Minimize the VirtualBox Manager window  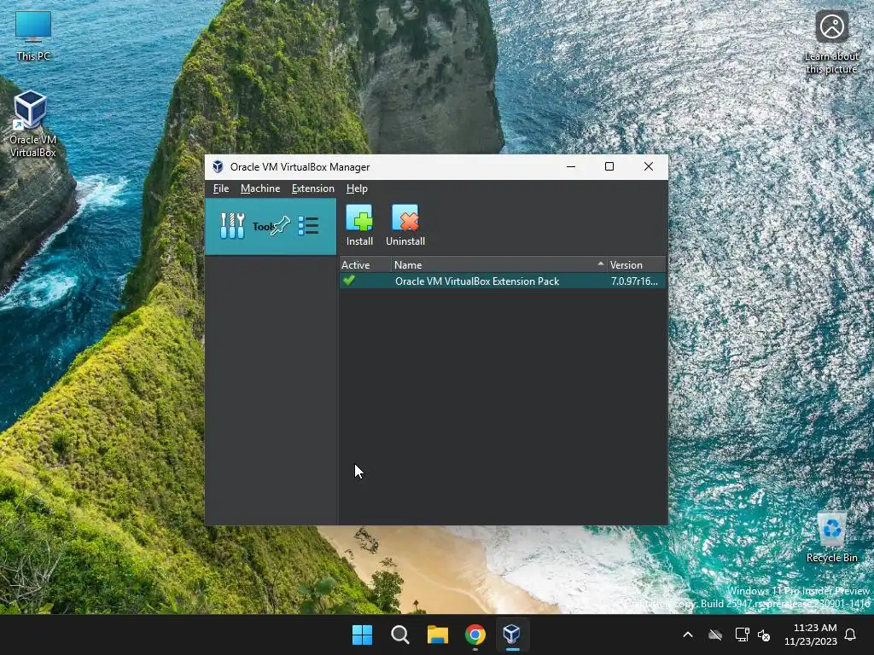tap(571, 166)
